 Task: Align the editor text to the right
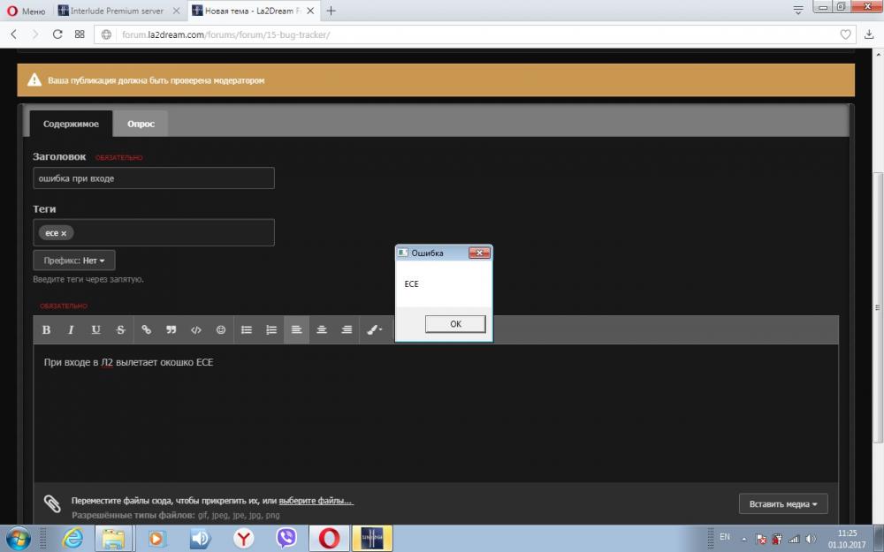[x=347, y=329]
